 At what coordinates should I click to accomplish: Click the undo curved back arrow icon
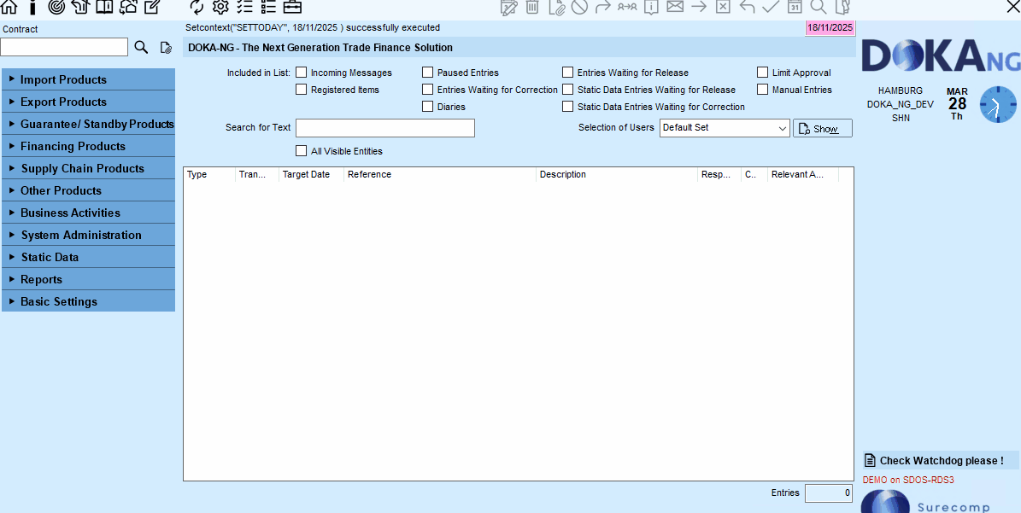pos(747,7)
